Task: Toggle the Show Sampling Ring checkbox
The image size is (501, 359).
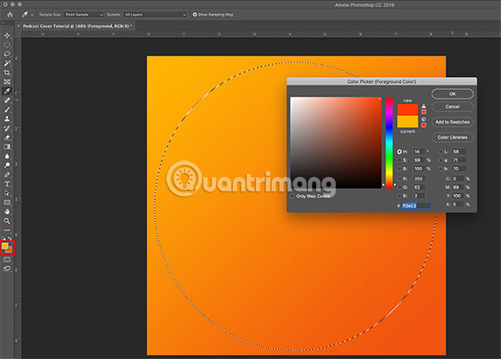Action: click(x=194, y=15)
